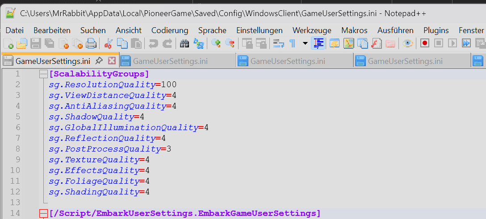Screen dimensions: 486x219
Task: Open the Einstellungen menu
Action: click(x=260, y=30)
